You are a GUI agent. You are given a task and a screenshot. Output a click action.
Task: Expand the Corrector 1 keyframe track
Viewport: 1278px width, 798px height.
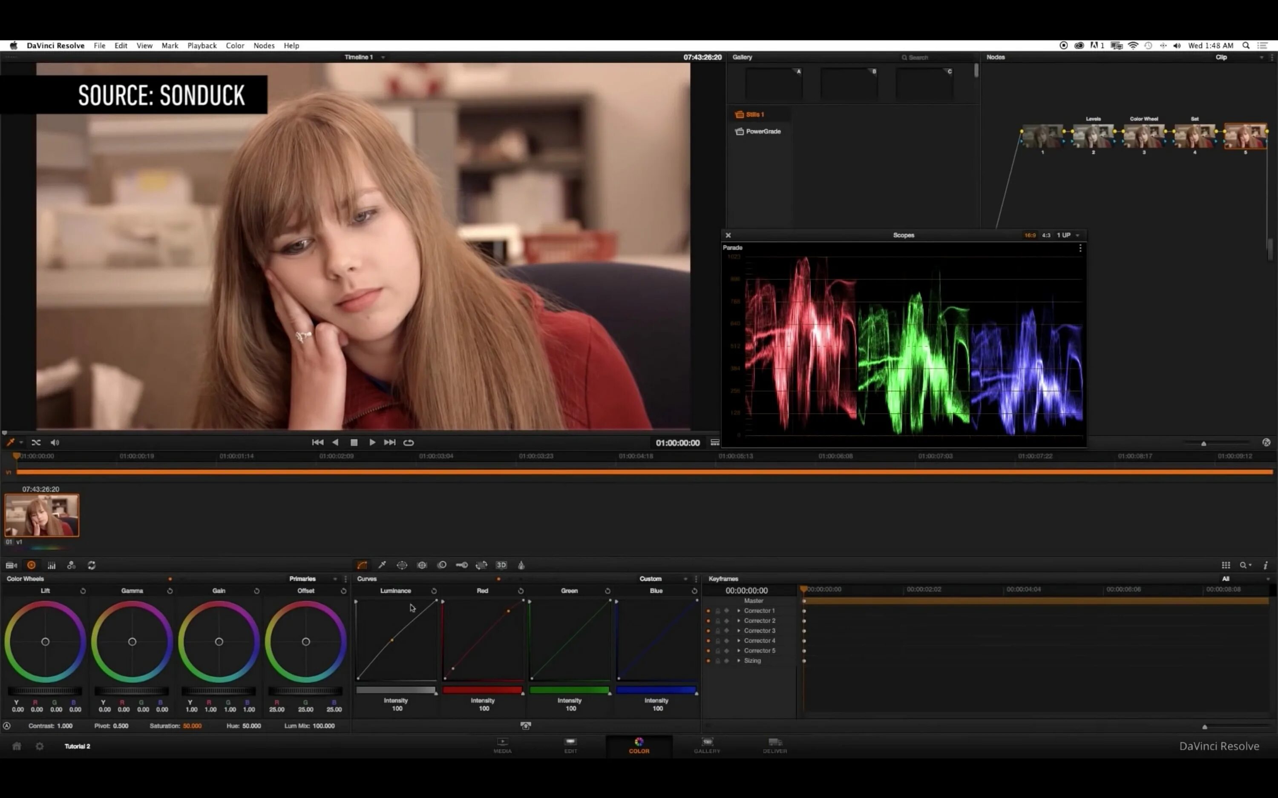(739, 611)
